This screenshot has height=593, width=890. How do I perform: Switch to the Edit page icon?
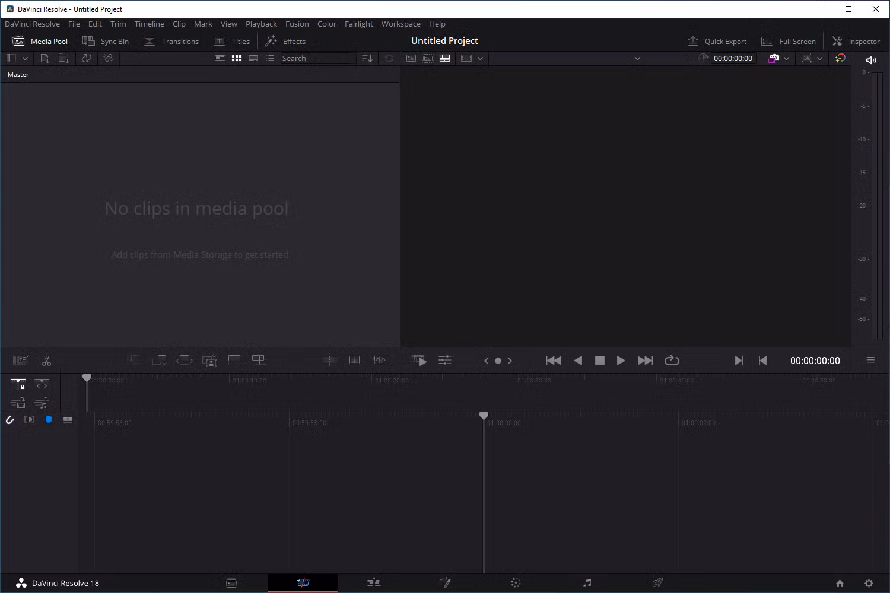click(x=373, y=583)
